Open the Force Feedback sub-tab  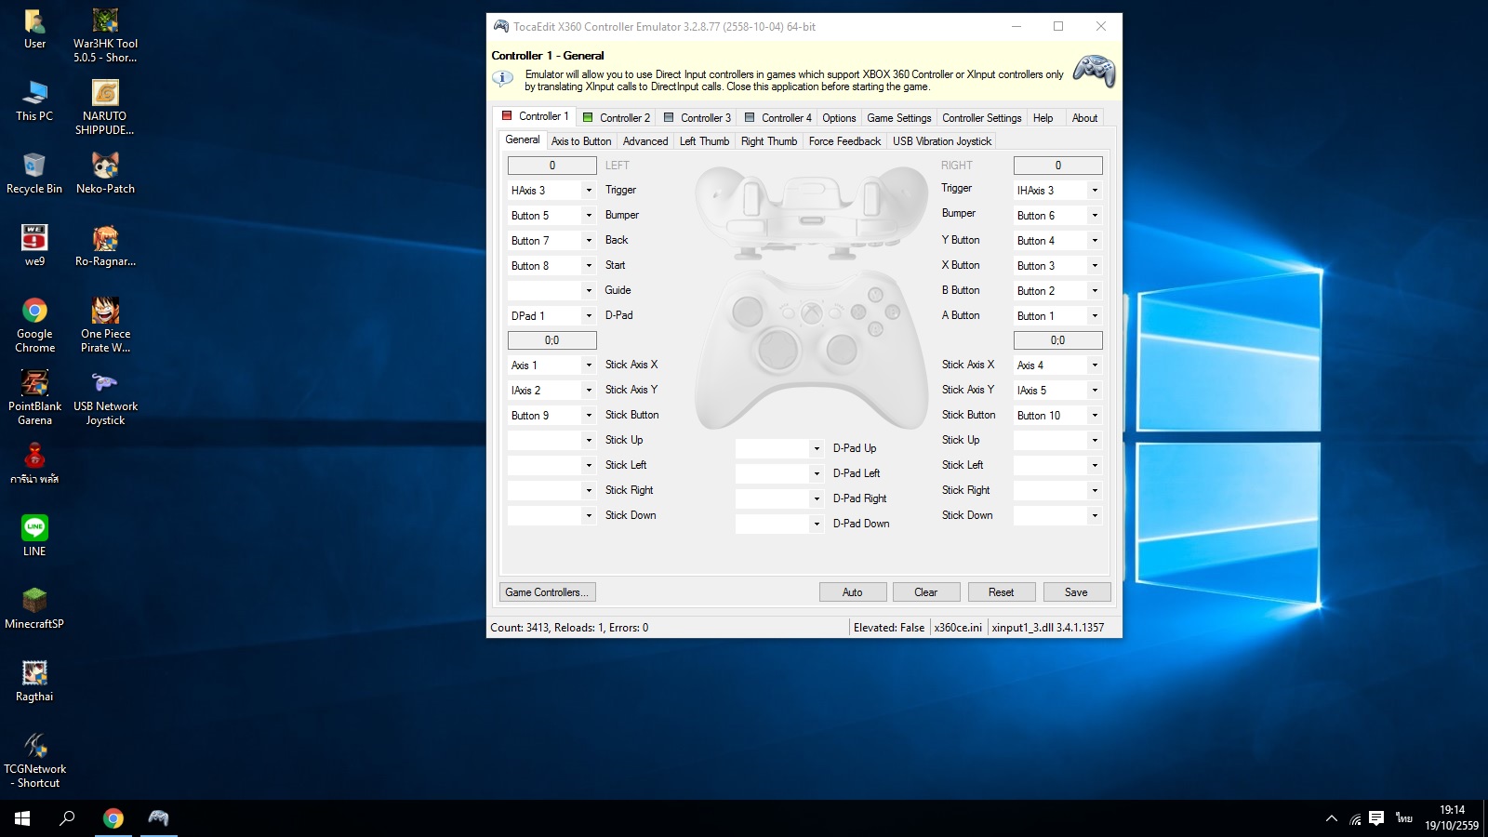tap(844, 141)
